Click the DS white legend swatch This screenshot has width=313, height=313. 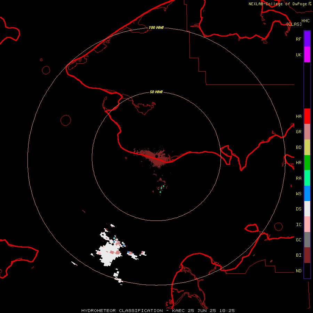[307, 209]
